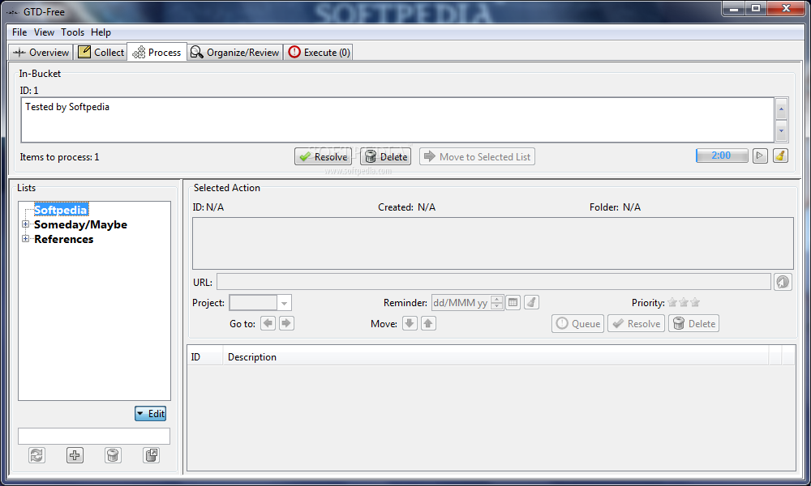Click the 2:00 timer progress bar

722,156
